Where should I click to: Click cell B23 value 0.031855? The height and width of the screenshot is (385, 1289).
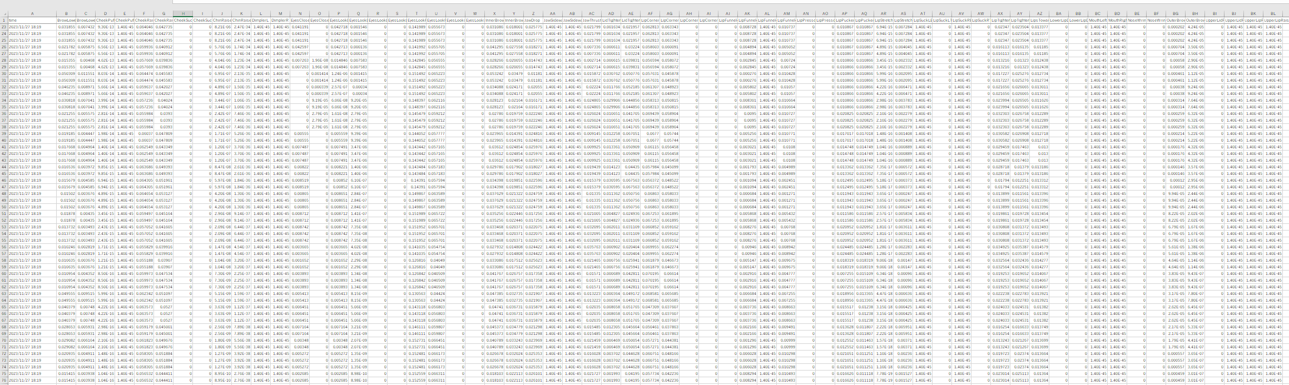pyautogui.click(x=66, y=27)
